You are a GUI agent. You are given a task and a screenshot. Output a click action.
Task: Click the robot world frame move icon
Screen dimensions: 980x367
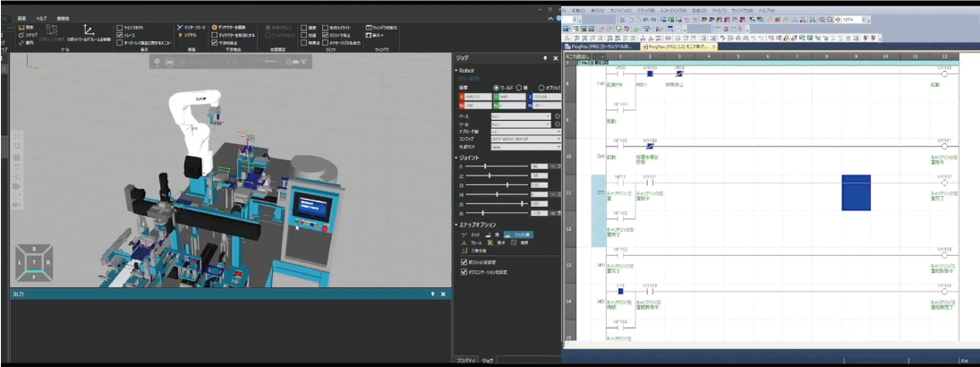click(x=89, y=30)
